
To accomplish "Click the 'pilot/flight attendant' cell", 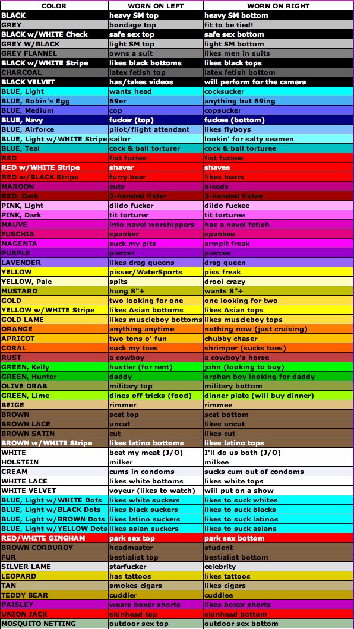I will [156, 129].
